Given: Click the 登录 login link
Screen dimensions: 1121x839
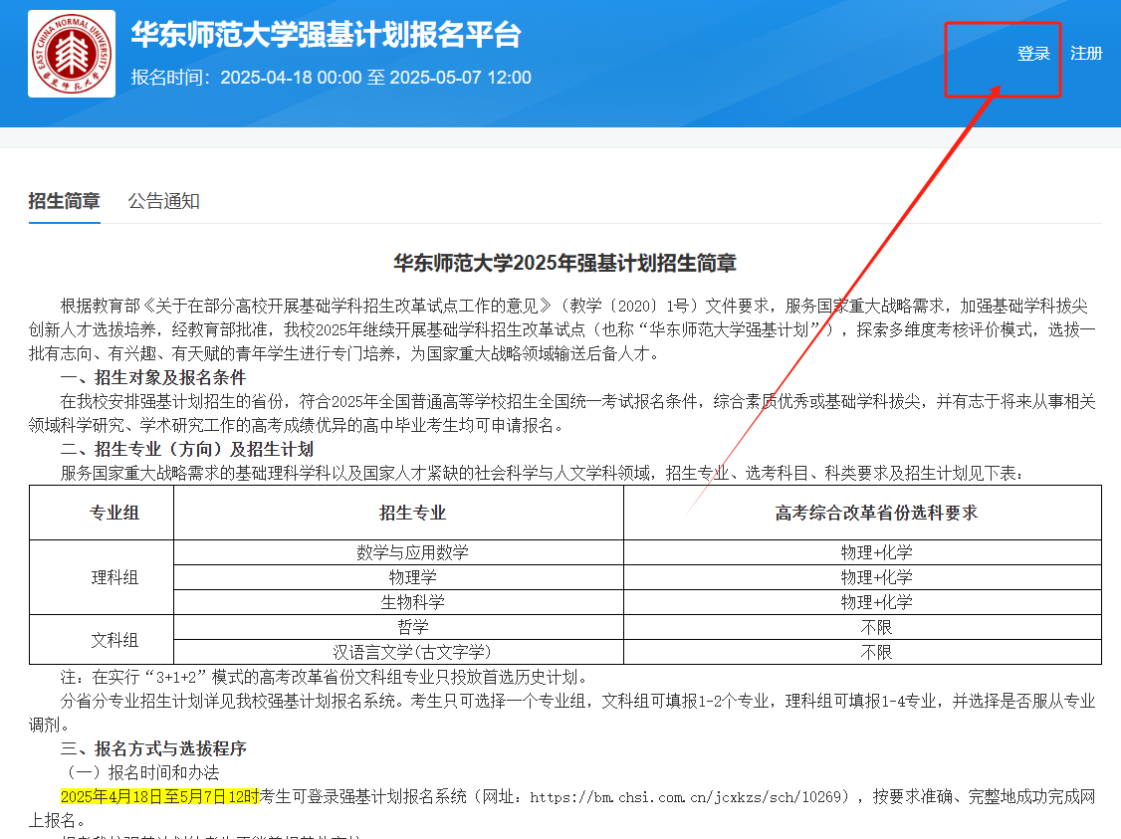Looking at the screenshot, I should [1033, 54].
